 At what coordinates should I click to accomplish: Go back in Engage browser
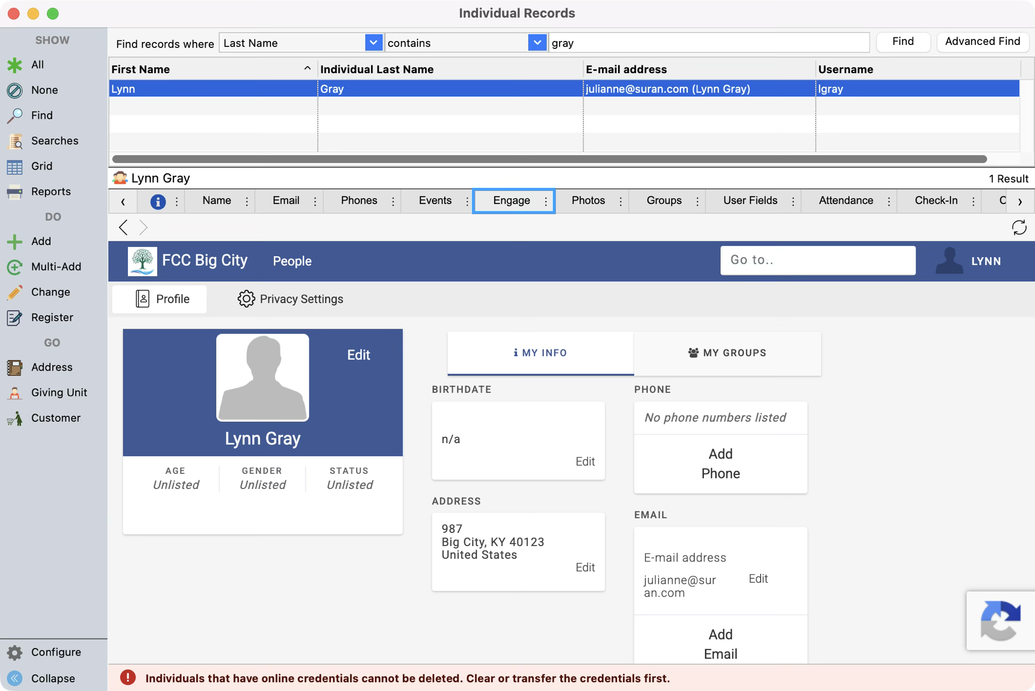pos(123,227)
